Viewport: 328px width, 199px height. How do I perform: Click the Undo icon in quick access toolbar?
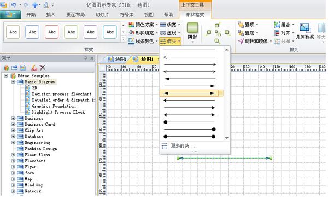[14, 4]
